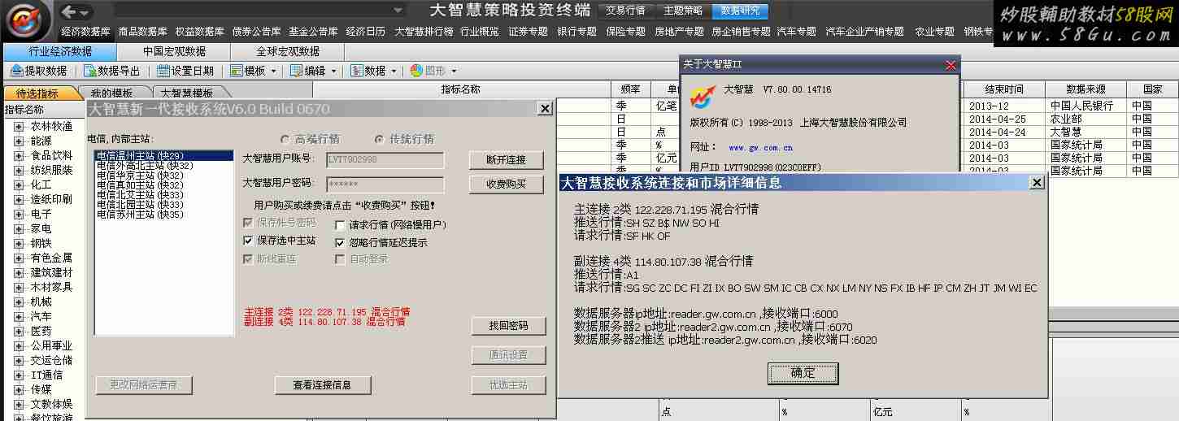Click the 大智慧用户密码 input field

tap(385, 184)
